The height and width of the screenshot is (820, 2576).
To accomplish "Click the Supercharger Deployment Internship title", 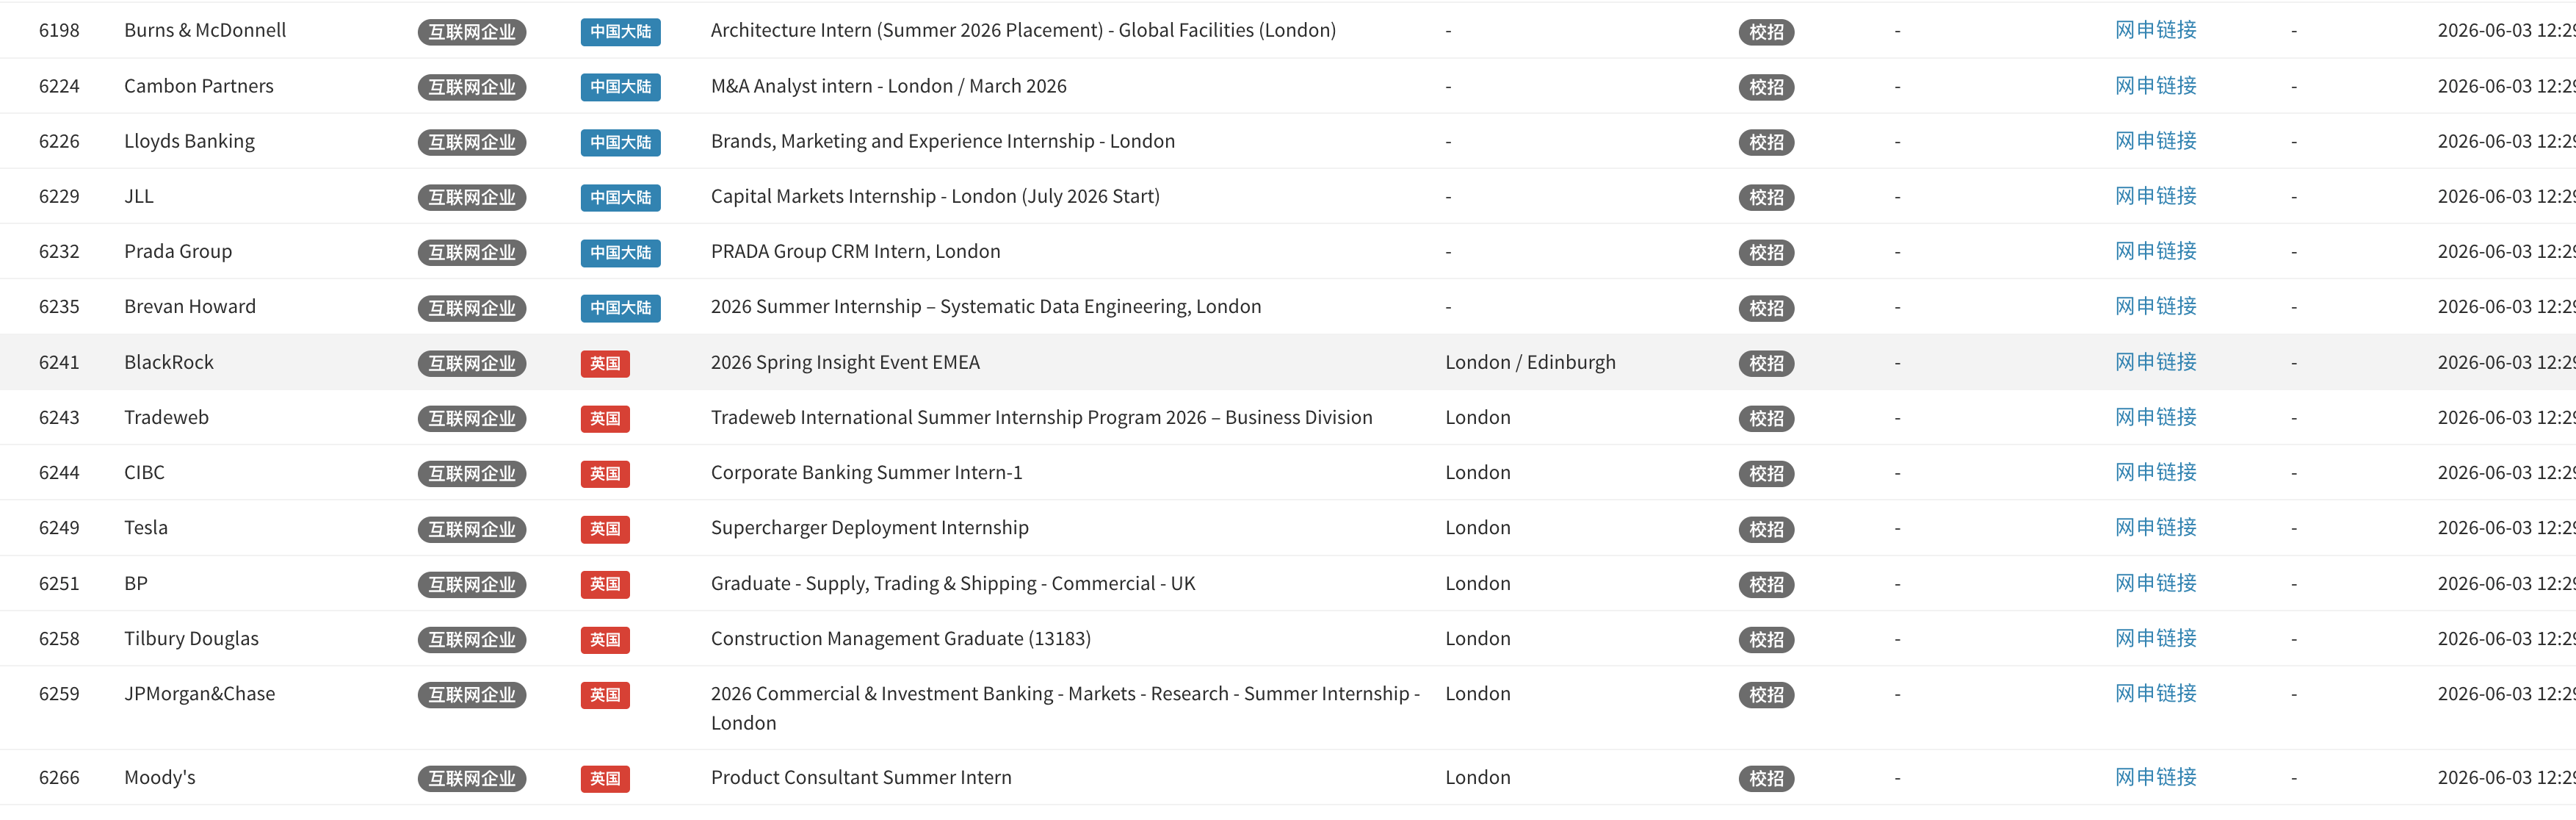I will point(869,528).
